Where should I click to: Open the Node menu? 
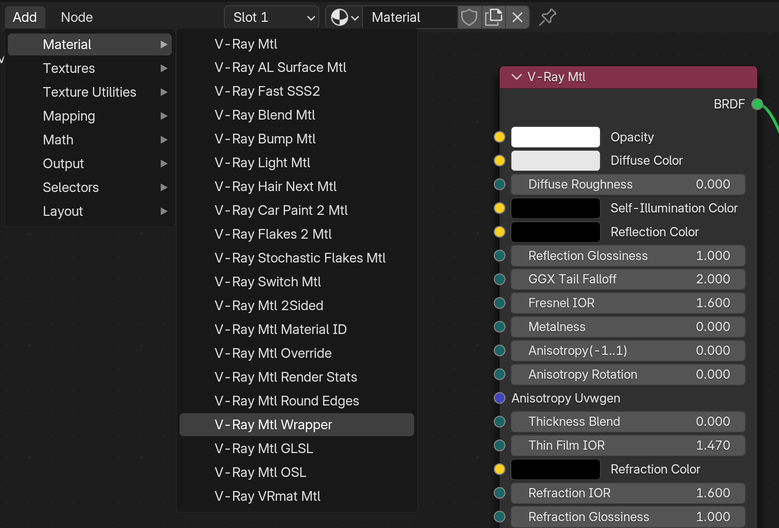click(x=77, y=18)
